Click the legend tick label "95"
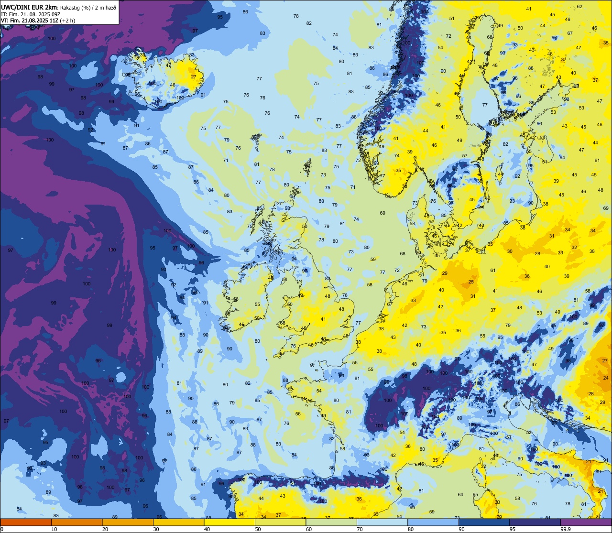This screenshot has width=612, height=533. point(513,529)
